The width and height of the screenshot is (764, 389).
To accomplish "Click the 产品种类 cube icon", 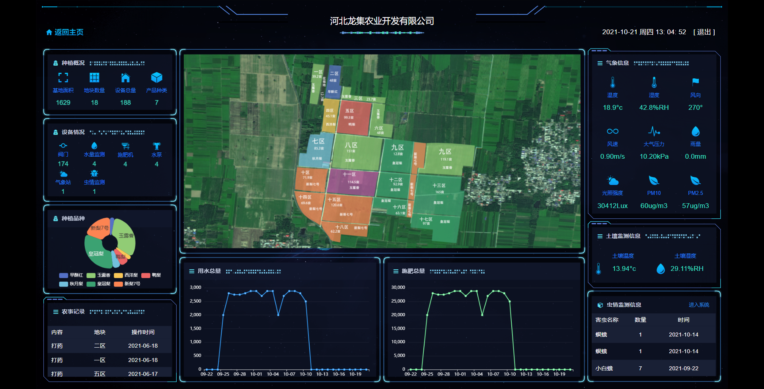I will pyautogui.click(x=156, y=78).
